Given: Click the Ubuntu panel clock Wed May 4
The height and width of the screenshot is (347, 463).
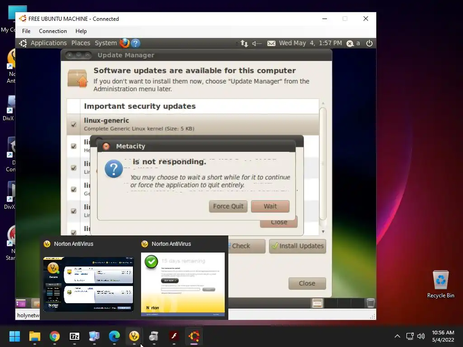Looking at the screenshot, I should coord(310,43).
